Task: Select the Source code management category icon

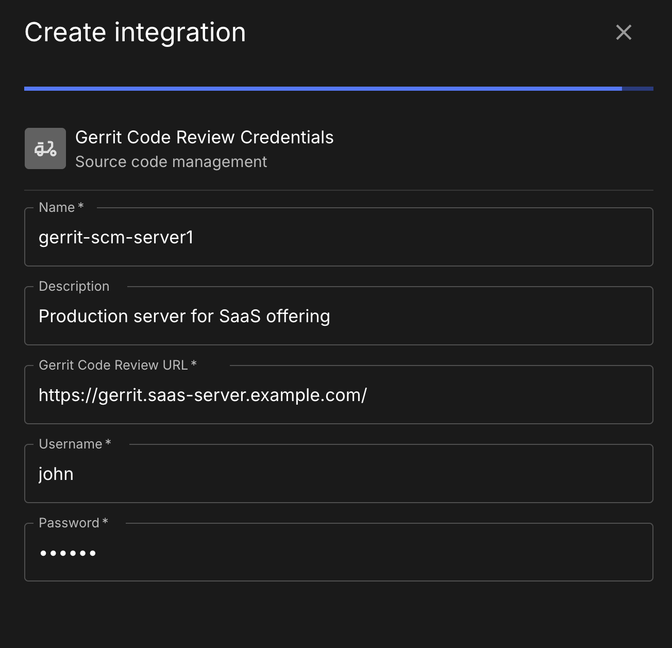Action: point(45,148)
